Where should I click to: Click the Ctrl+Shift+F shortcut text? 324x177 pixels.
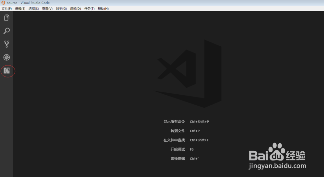[x=199, y=140]
